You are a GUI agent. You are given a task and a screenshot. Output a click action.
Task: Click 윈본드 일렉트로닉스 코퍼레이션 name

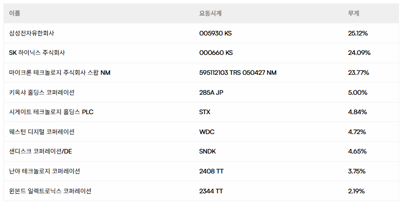pyautogui.click(x=50, y=191)
